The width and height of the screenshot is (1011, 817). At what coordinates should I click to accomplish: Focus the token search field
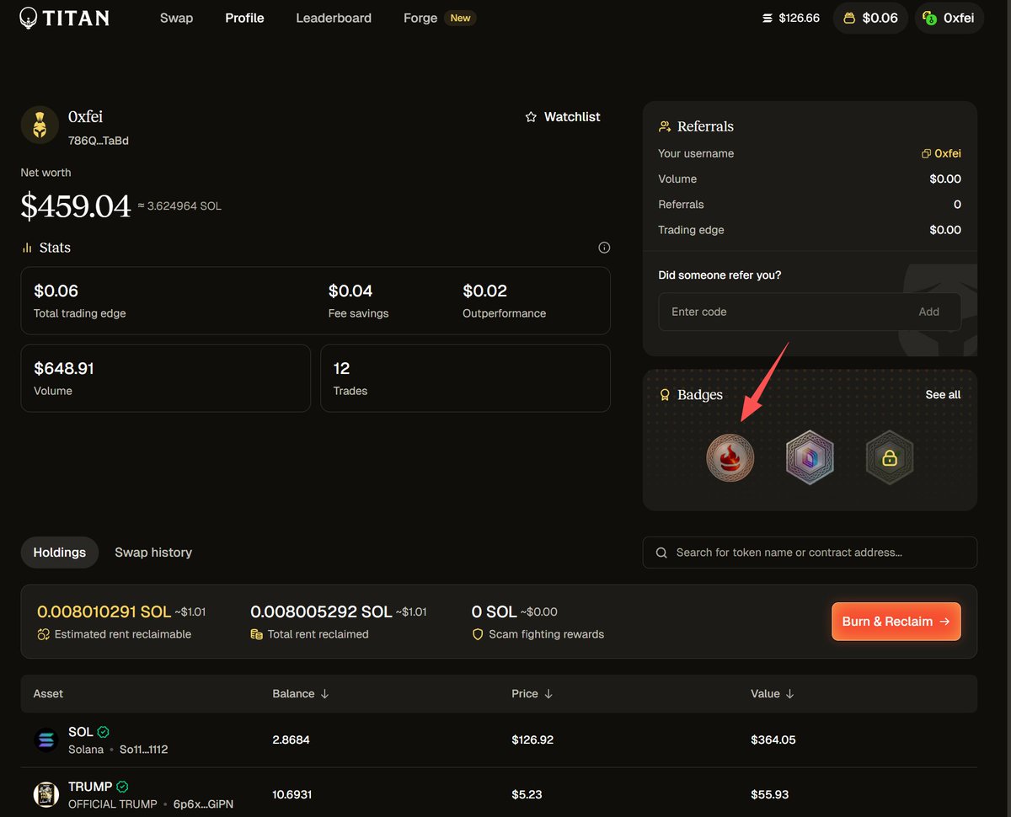point(810,553)
